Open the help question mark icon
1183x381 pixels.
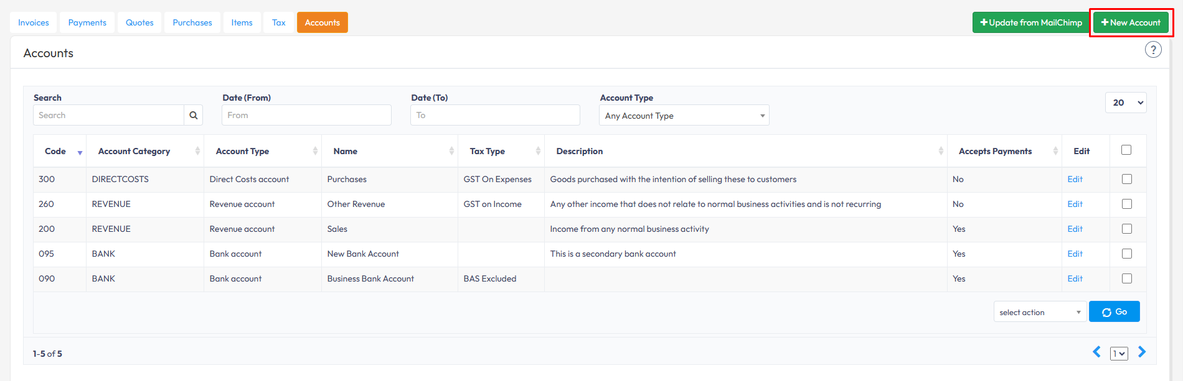pos(1153,50)
